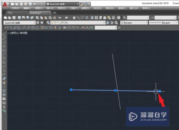
Task: Open the AutoCAD 经典 workspace dropdown below tabs
Action: click(20, 23)
